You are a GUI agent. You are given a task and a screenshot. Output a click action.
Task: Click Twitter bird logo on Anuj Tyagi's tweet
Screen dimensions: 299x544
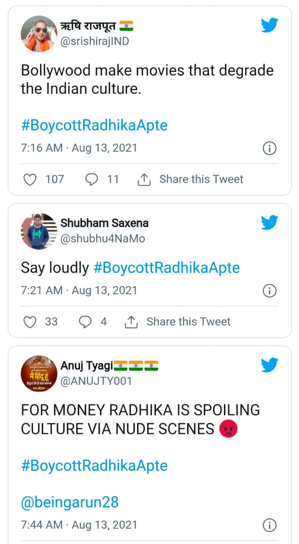coord(269,365)
